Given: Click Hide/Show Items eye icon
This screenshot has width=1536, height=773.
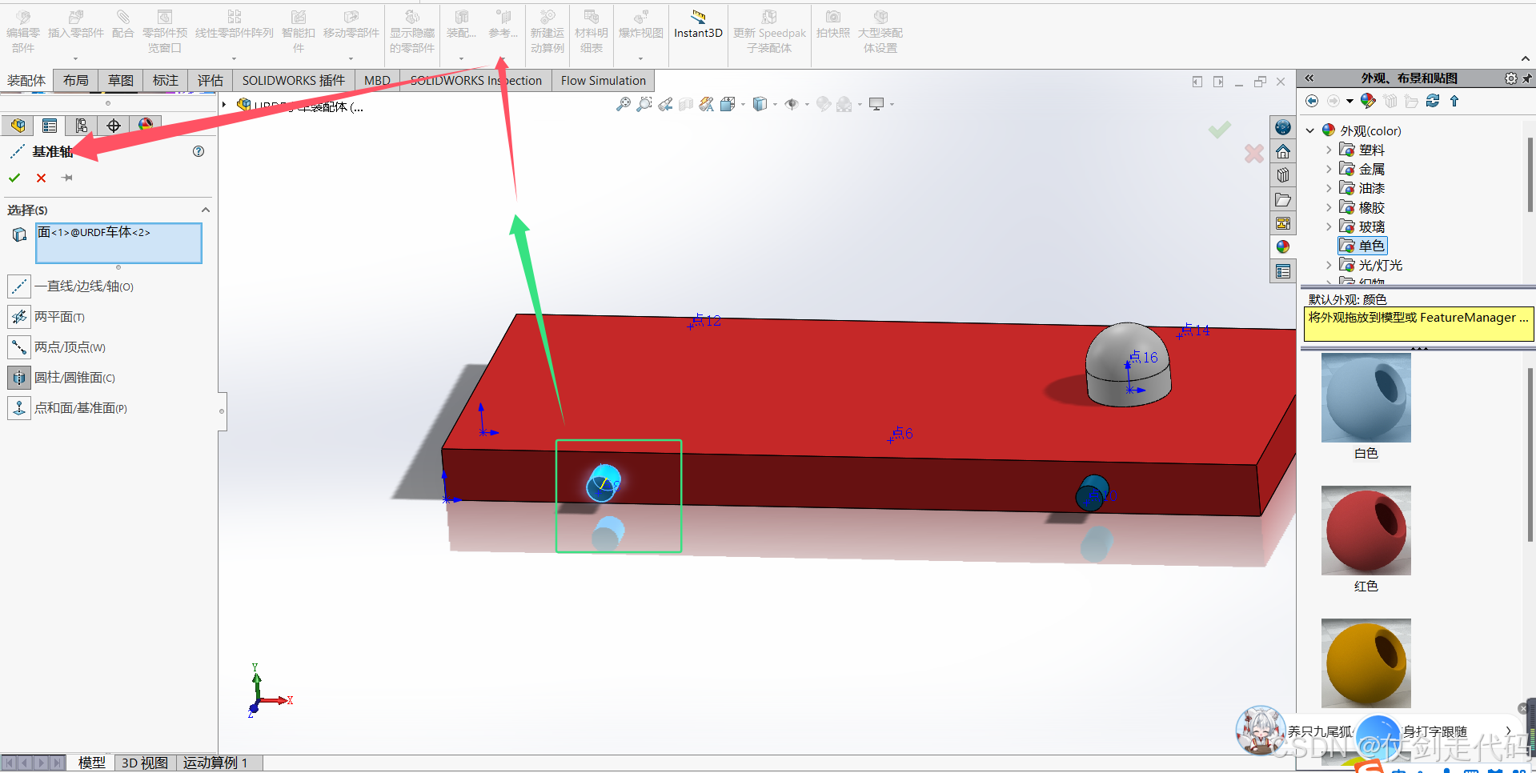Looking at the screenshot, I should (792, 104).
